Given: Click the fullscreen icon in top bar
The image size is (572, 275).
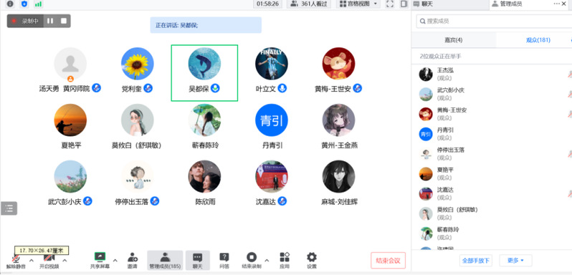Looking at the screenshot, I should (390, 4).
